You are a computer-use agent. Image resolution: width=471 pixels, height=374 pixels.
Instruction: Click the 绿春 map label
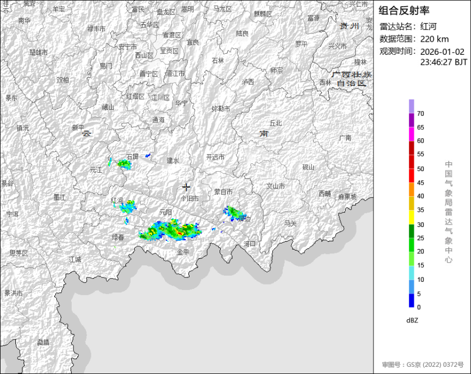(x=118, y=237)
